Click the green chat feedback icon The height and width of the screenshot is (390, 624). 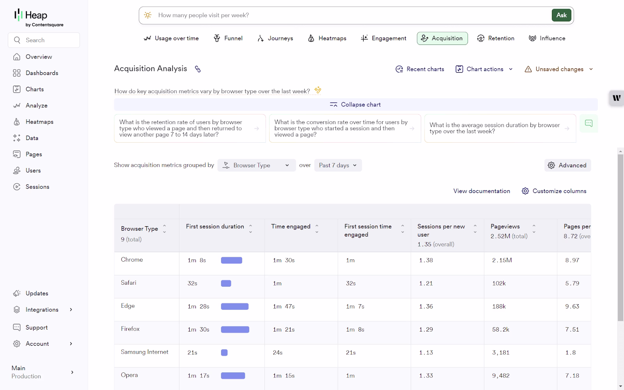click(x=589, y=124)
